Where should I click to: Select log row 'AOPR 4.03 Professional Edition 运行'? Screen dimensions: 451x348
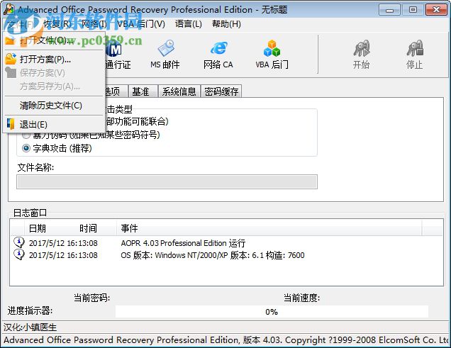(x=227, y=243)
